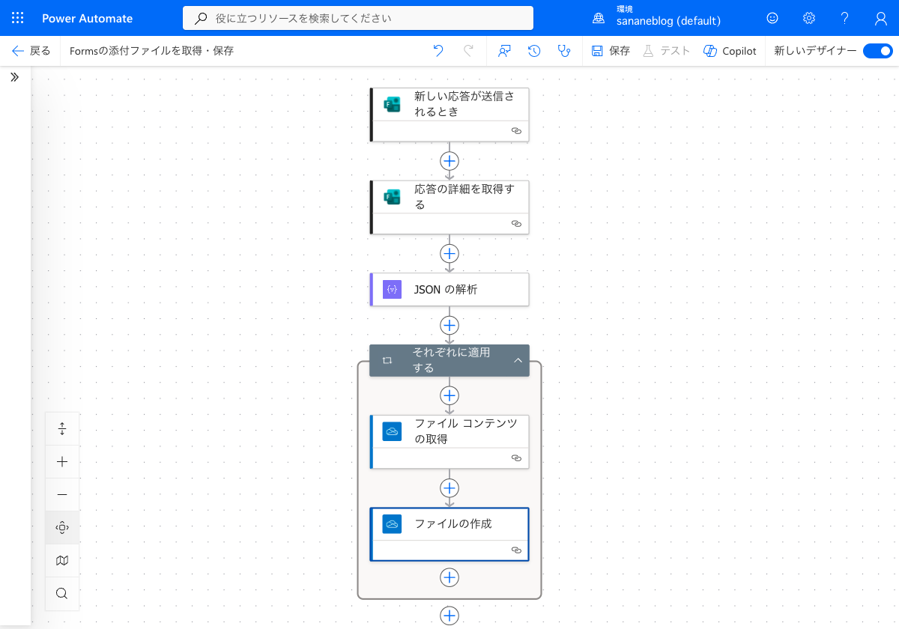Select the 応答の詳細を取得する action card
Image resolution: width=899 pixels, height=629 pixels.
[x=449, y=207]
